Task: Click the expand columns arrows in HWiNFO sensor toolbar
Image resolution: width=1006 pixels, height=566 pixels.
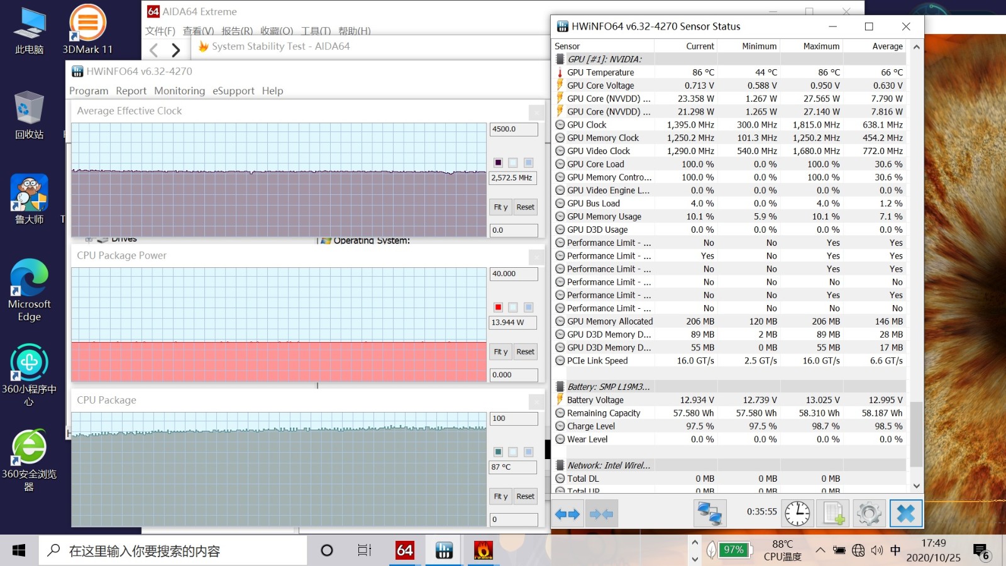Action: (x=568, y=514)
